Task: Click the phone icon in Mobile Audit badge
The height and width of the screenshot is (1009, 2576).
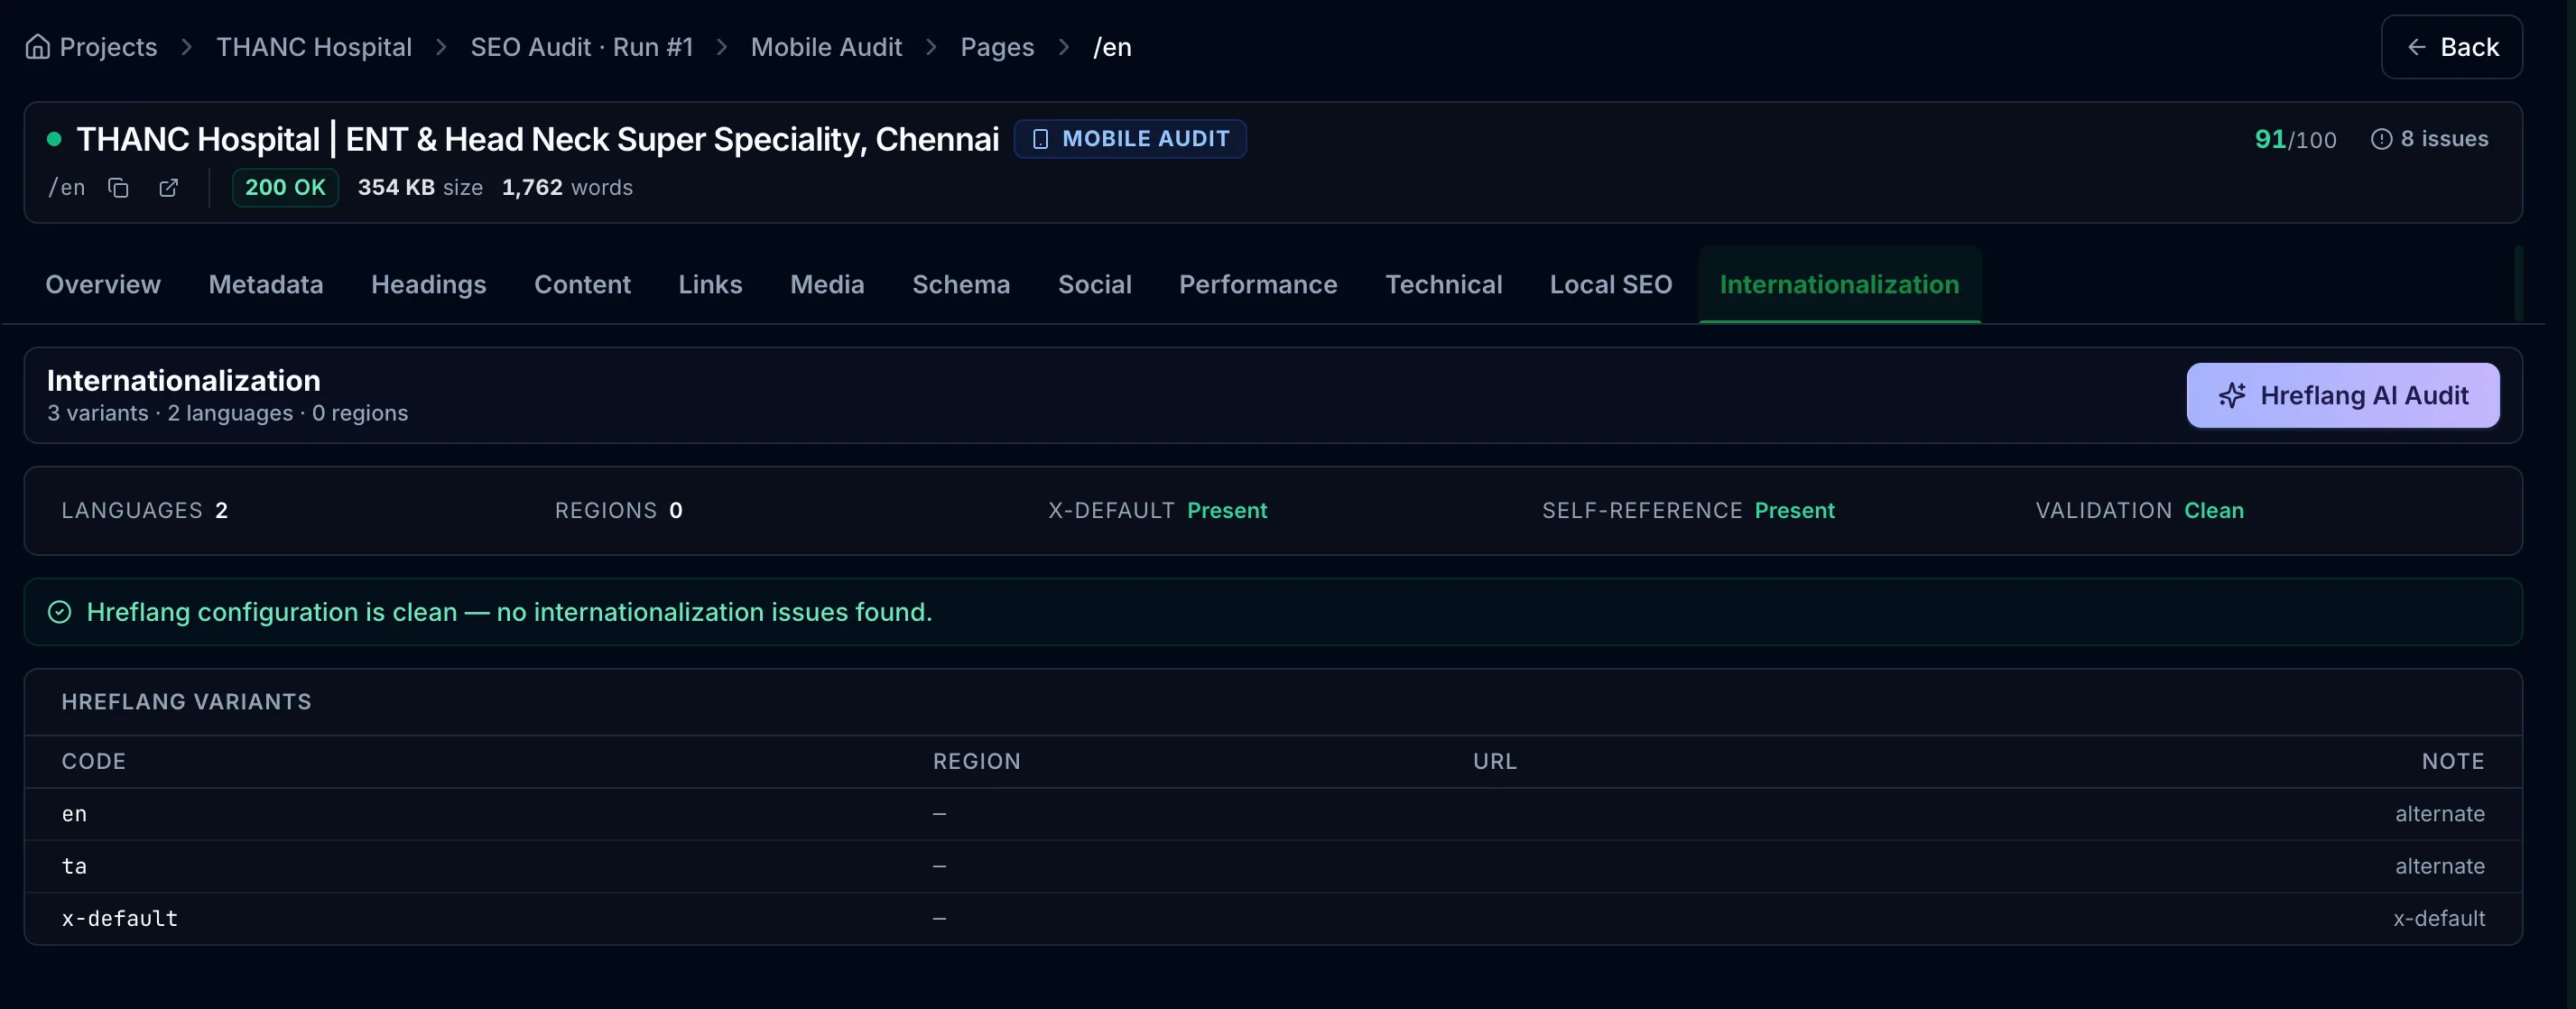Action: (1040, 139)
